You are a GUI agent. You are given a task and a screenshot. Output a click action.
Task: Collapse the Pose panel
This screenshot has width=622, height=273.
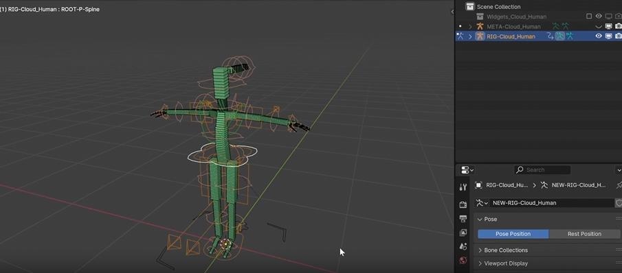point(480,219)
